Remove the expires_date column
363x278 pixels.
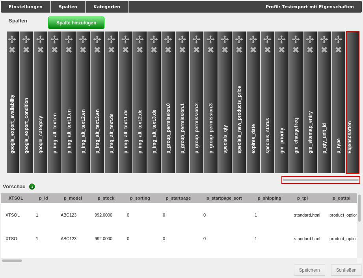[x=253, y=50]
